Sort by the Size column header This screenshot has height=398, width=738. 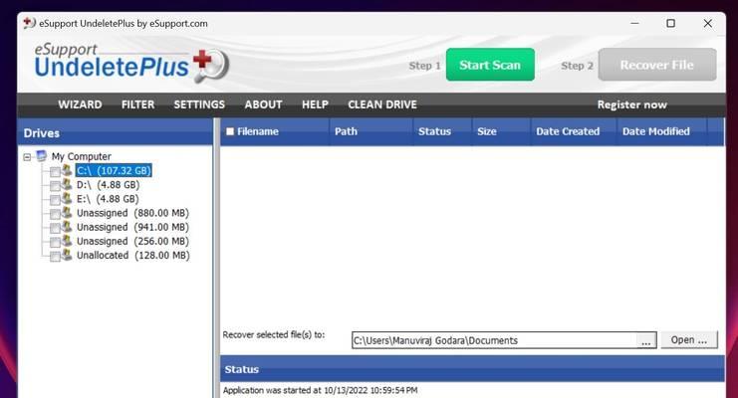[501, 131]
